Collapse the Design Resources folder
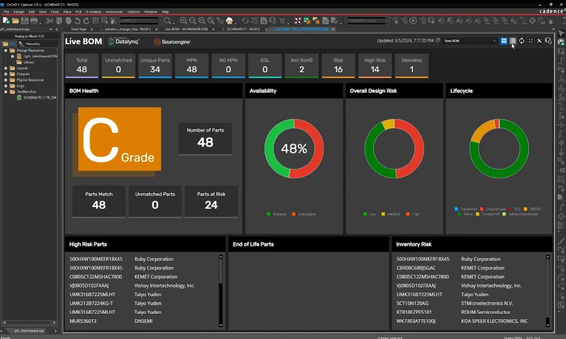 pos(6,51)
